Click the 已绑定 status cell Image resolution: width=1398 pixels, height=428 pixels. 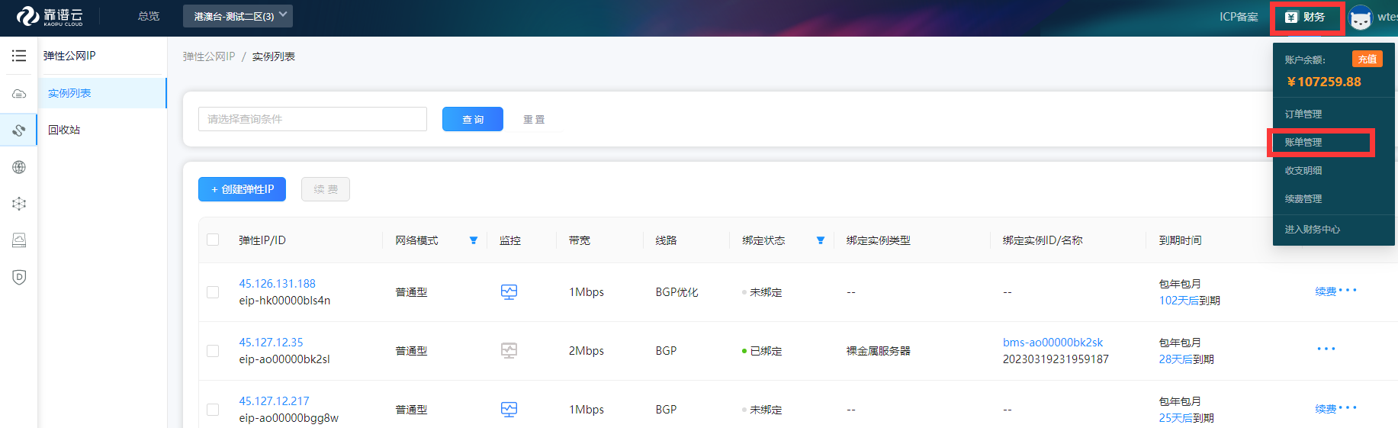coord(762,351)
